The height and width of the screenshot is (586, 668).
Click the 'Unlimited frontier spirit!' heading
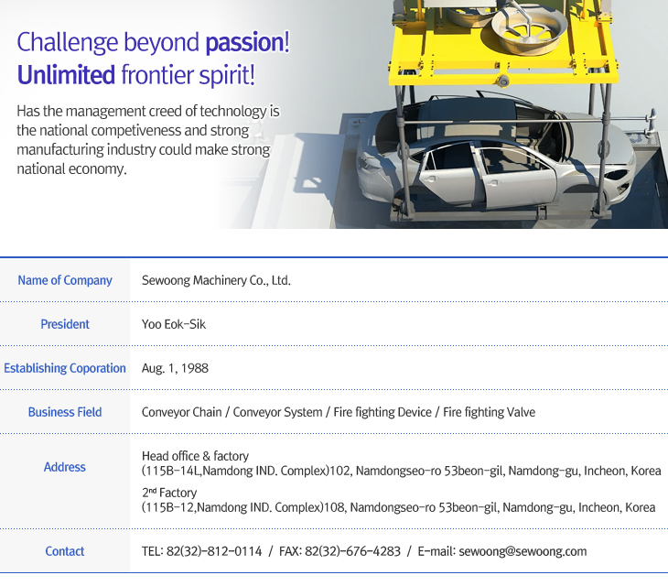pyautogui.click(x=136, y=75)
